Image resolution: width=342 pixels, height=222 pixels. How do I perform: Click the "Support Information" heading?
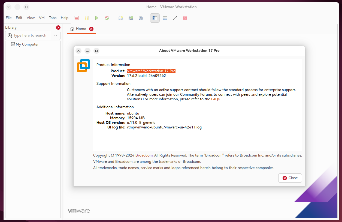point(113,83)
